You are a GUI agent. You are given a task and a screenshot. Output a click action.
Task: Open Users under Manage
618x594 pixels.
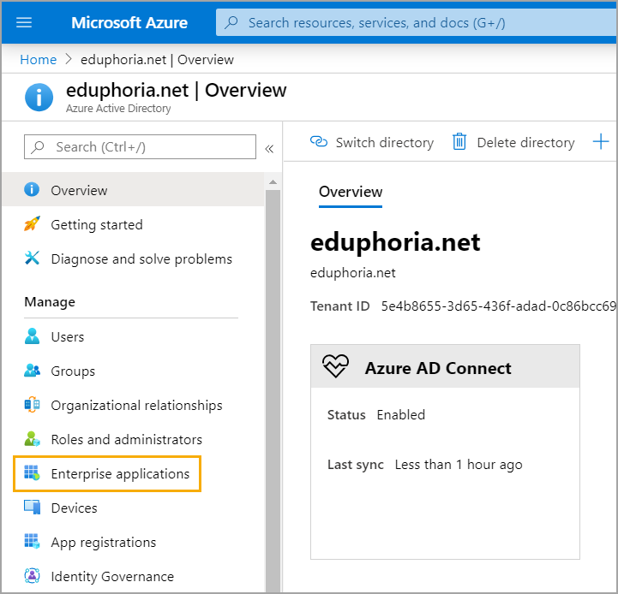coord(68,337)
